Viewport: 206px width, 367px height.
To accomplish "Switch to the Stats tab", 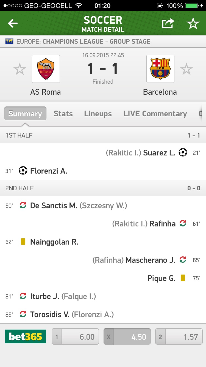I will tap(63, 114).
